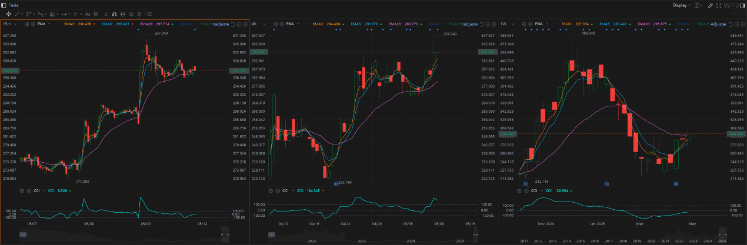
Task: Select the measure range tool
Action: (x=64, y=14)
